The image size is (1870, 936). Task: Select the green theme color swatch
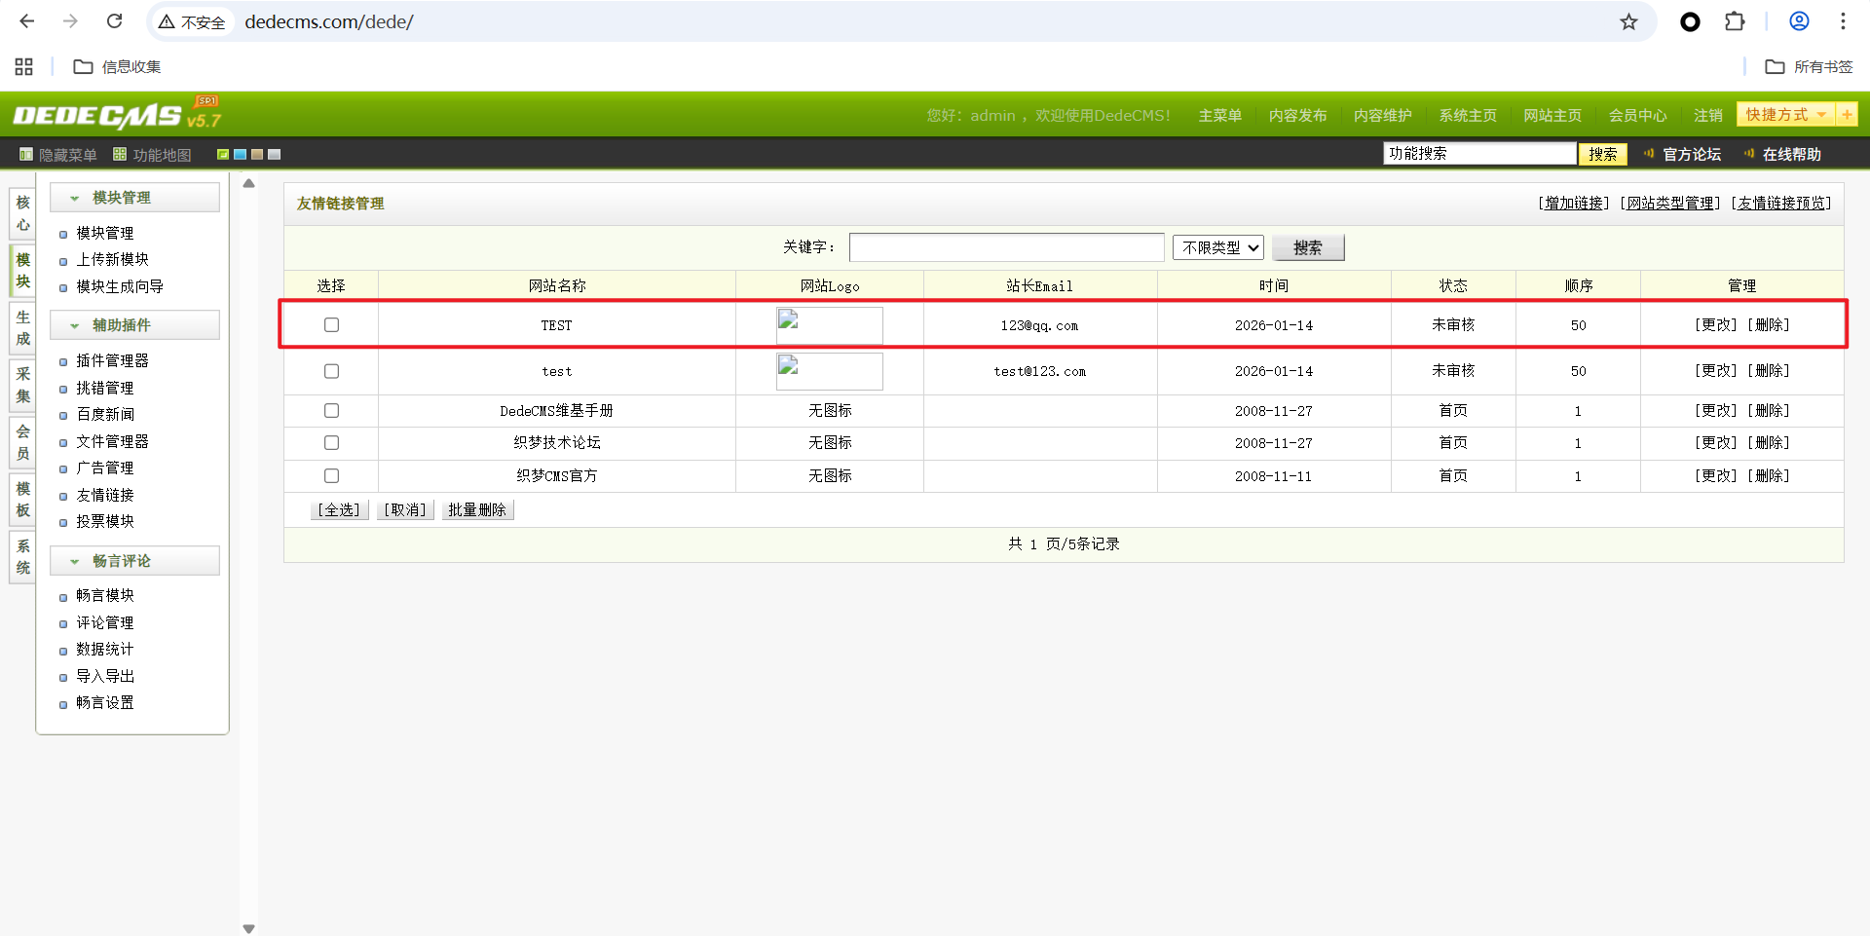click(x=223, y=154)
